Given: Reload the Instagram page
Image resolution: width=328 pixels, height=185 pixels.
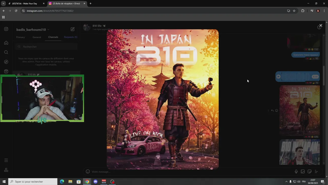Looking at the screenshot, I should click(x=16, y=11).
